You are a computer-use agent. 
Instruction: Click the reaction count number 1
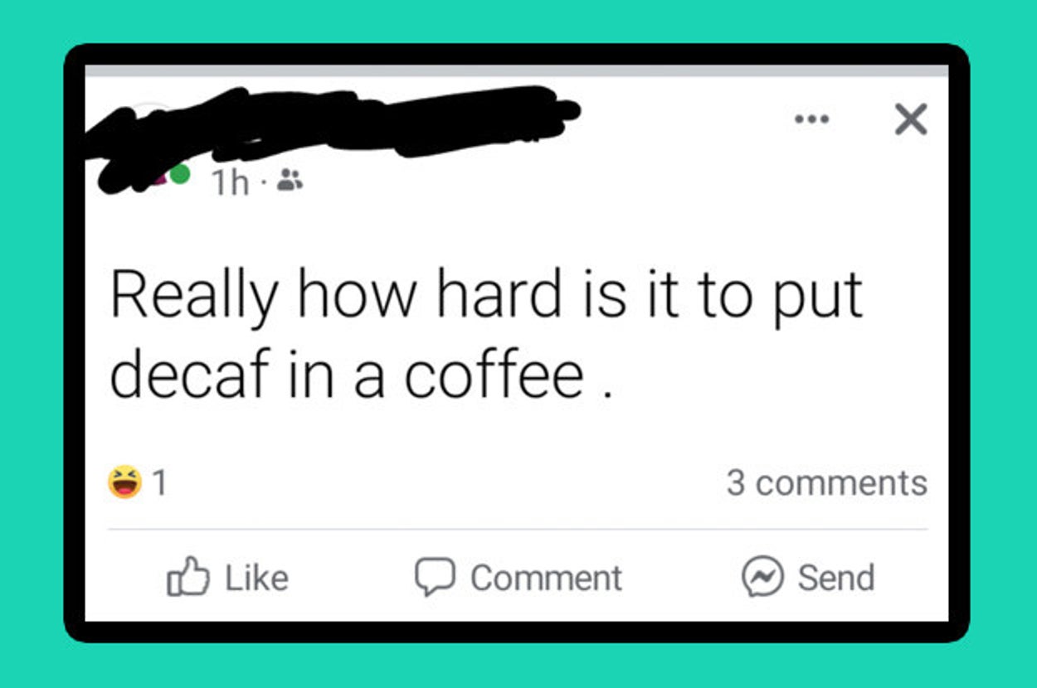(160, 482)
